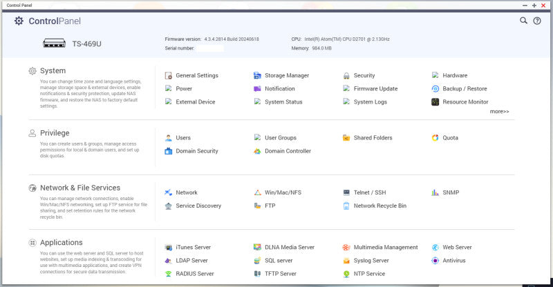This screenshot has height=287, width=553.
Task: Open System Logs link
Action: click(371, 102)
